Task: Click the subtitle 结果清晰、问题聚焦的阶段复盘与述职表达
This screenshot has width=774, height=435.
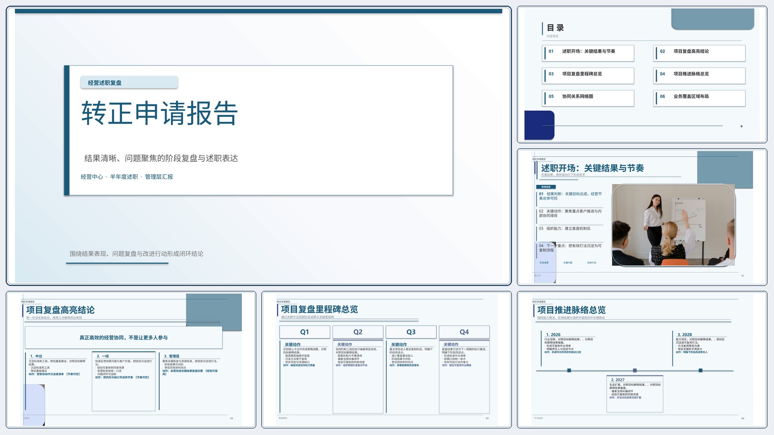Action: 161,158
